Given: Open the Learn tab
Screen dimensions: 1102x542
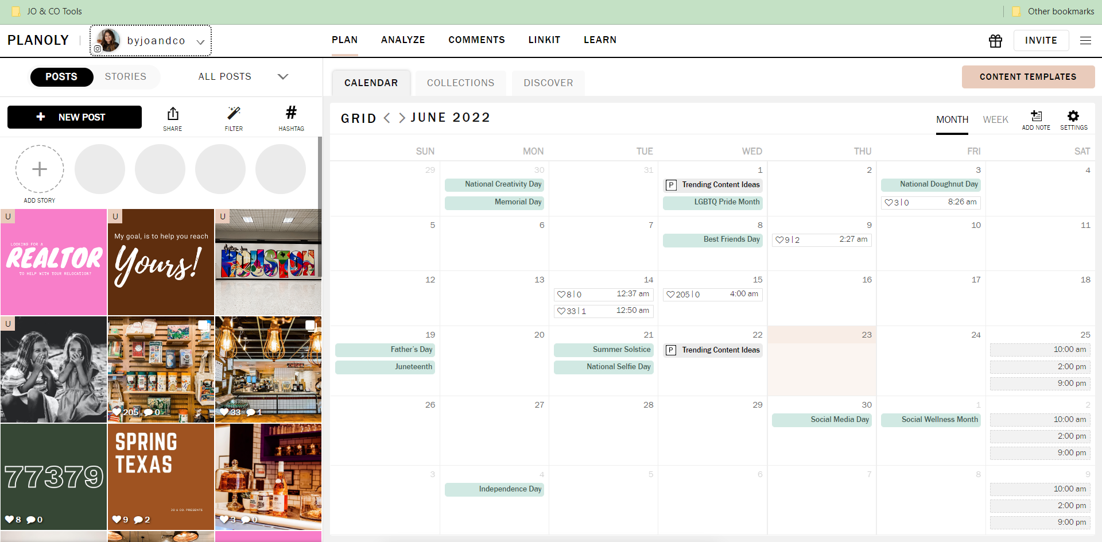Looking at the screenshot, I should click(600, 40).
